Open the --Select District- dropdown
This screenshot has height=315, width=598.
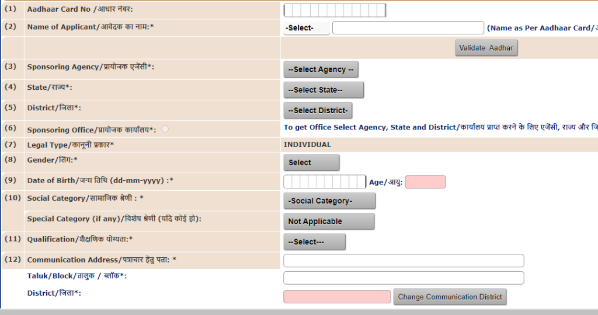(318, 110)
